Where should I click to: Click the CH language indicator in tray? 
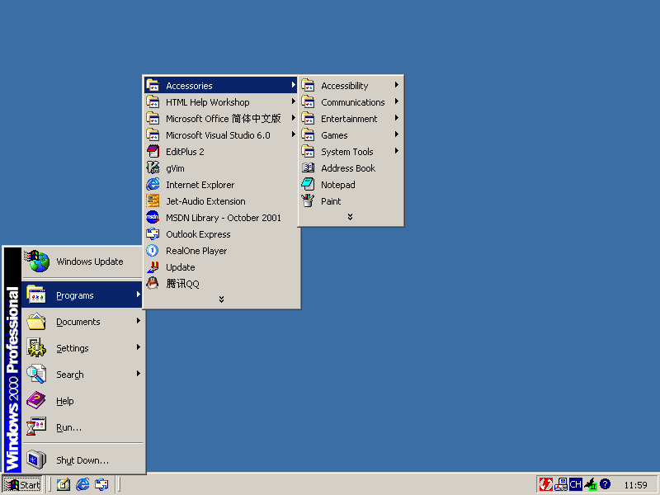[x=575, y=484]
